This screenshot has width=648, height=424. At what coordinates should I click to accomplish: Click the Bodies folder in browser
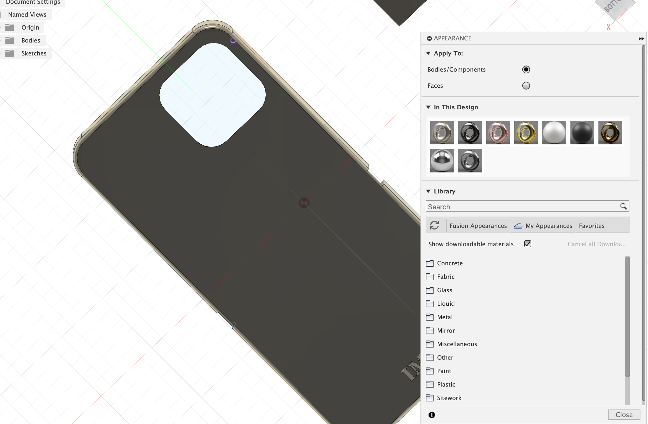click(31, 40)
